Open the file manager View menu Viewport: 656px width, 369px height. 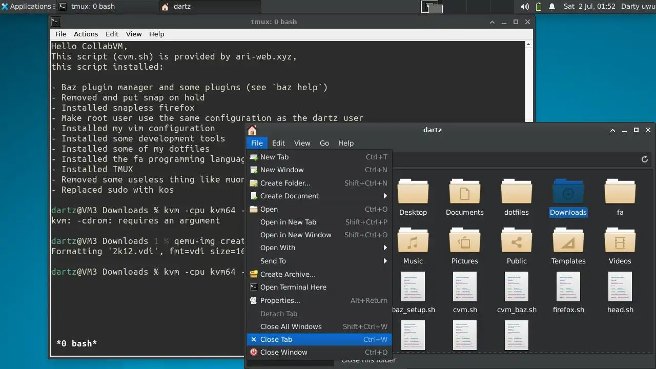[x=302, y=143]
